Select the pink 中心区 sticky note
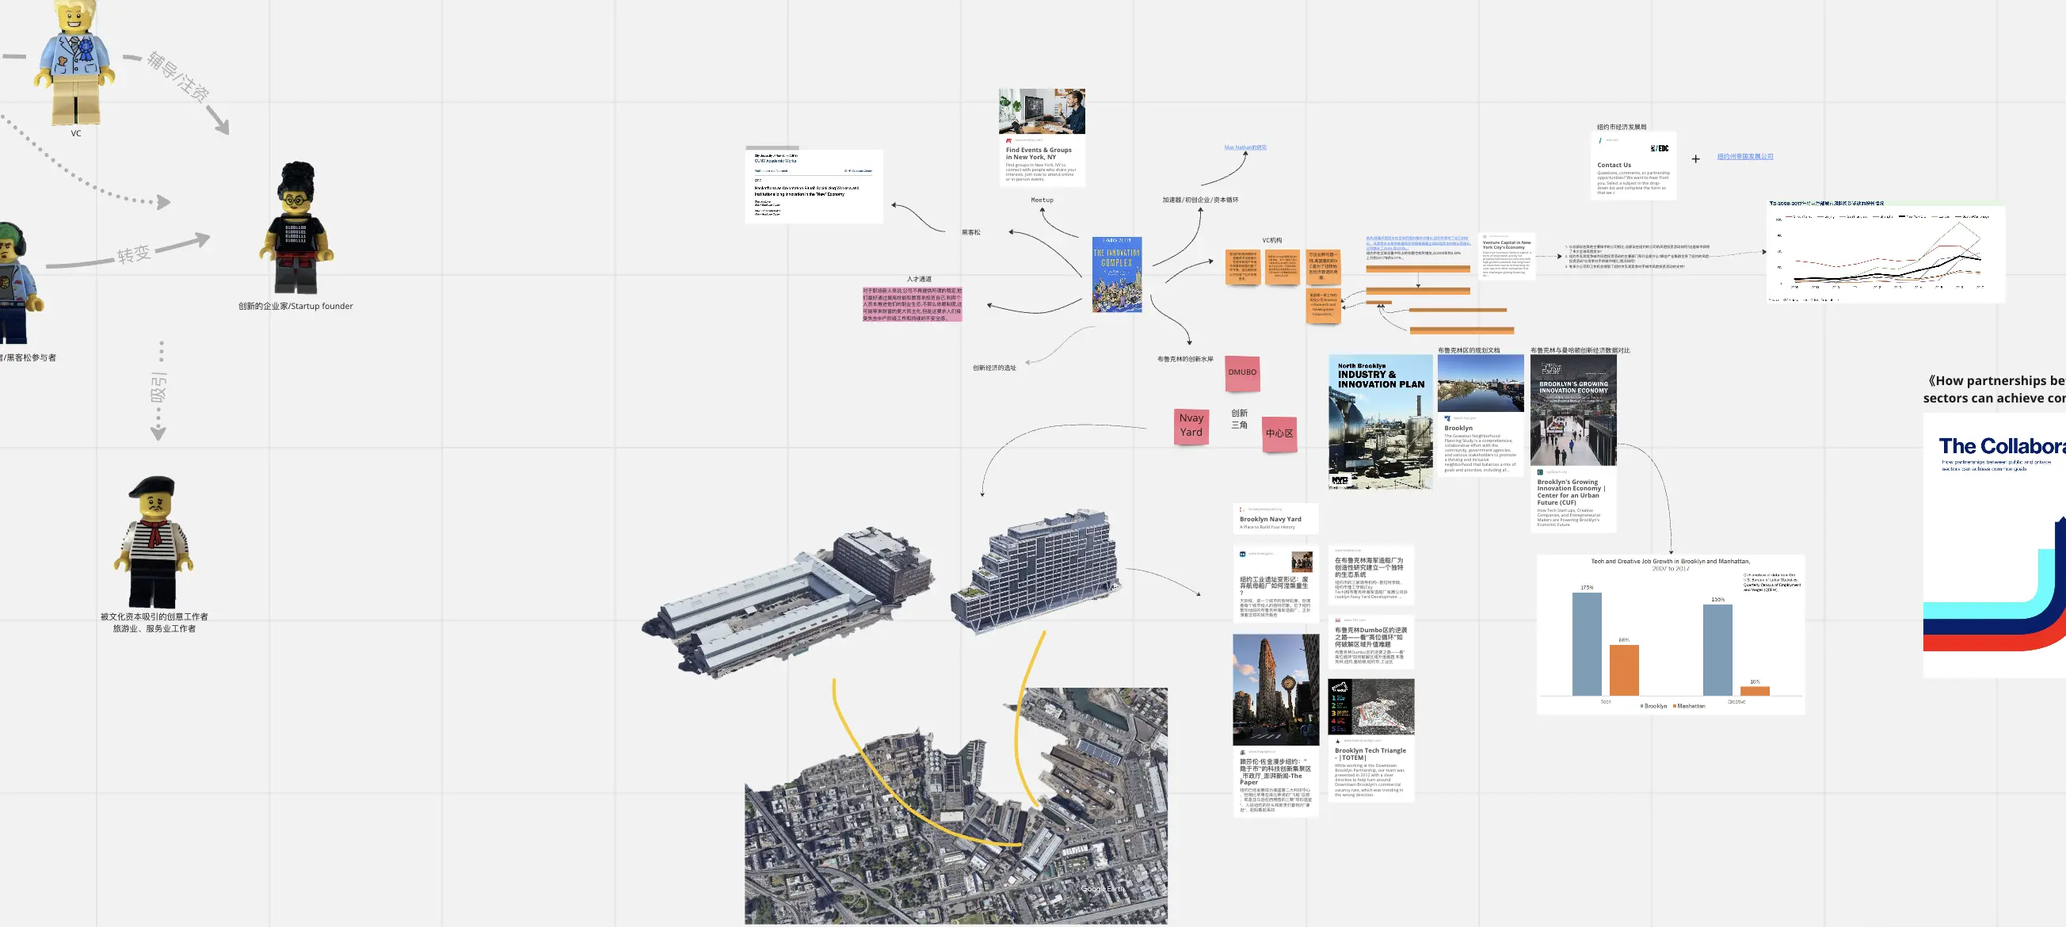This screenshot has width=2066, height=927. pyautogui.click(x=1279, y=434)
